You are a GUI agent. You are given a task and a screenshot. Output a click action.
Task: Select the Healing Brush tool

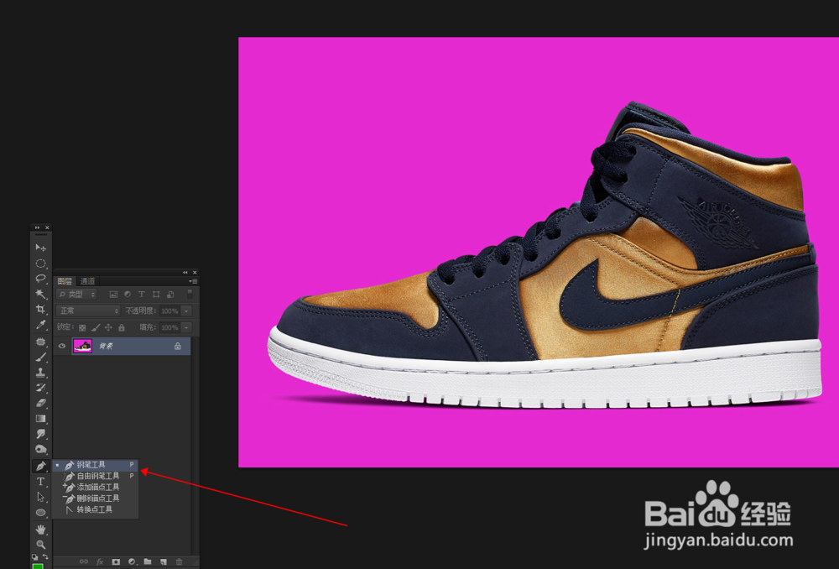pos(40,342)
